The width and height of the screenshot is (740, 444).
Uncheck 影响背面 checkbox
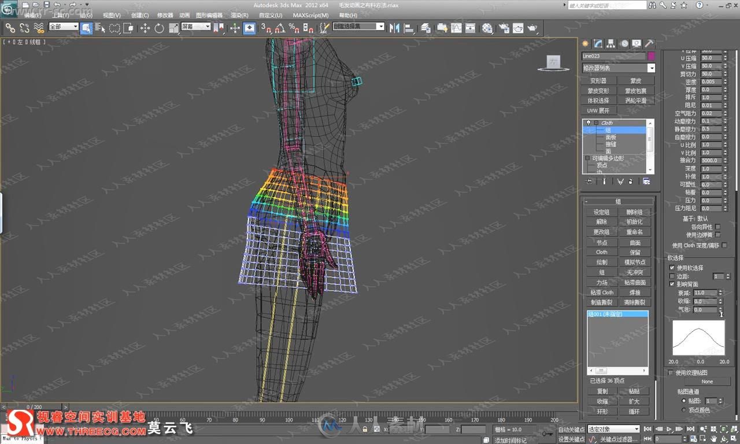[672, 284]
